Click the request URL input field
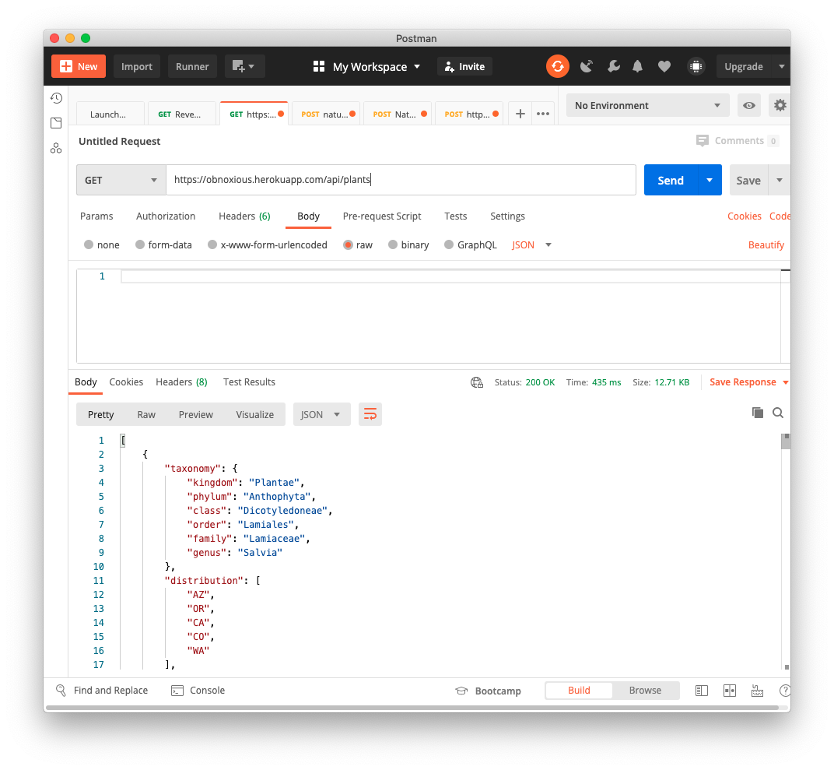The width and height of the screenshot is (834, 770). click(x=401, y=180)
